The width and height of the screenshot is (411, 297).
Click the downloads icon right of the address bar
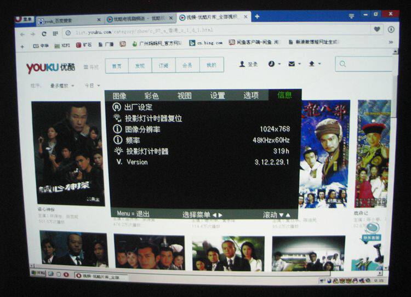coord(391,30)
